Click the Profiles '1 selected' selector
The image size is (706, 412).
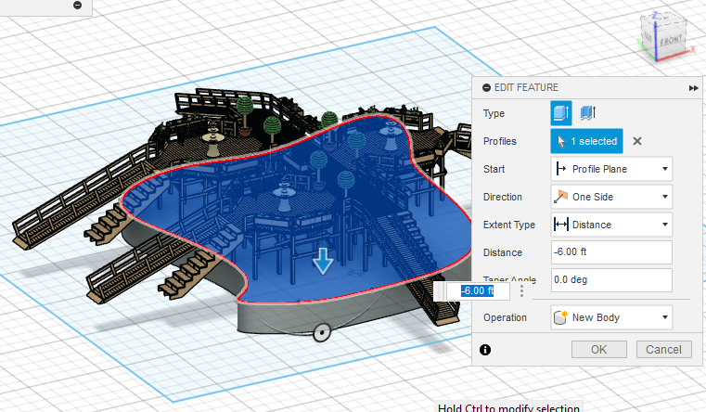(586, 141)
